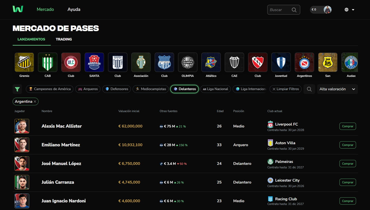Select the Argentinos club badge
The height and width of the screenshot is (210, 370).
point(304,62)
